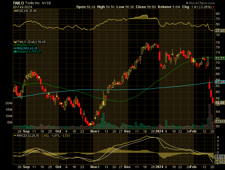The image size is (225, 170).
Task: Click the 25.98 value tag on RSI axis
Action: [x=220, y=31]
